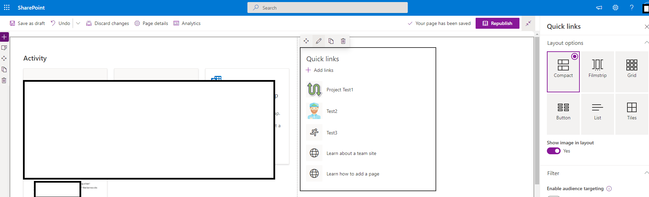The width and height of the screenshot is (649, 197).
Task: Expand the Undo dropdown arrow
Action: [78, 23]
